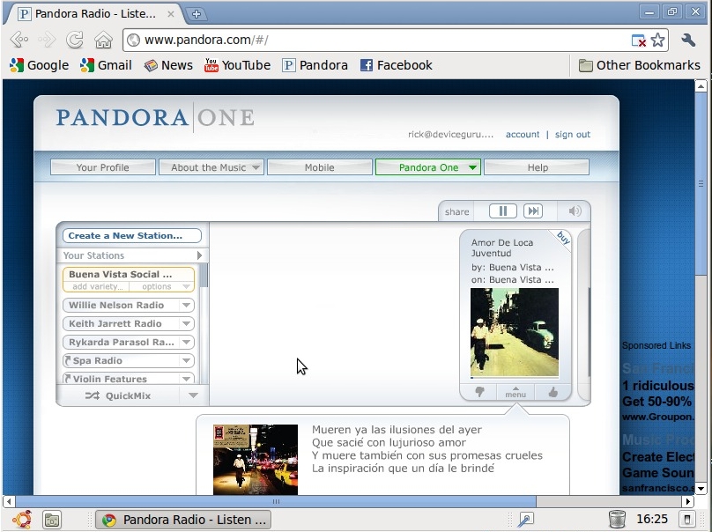Viewport: 712px width, 532px height.
Task: Open the taskbar file manager icon
Action: pos(52,520)
